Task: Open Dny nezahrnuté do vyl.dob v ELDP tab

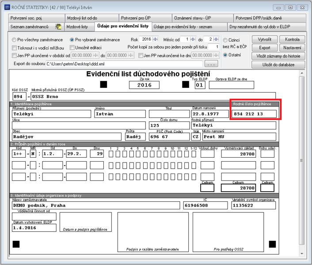Action: coord(266,27)
